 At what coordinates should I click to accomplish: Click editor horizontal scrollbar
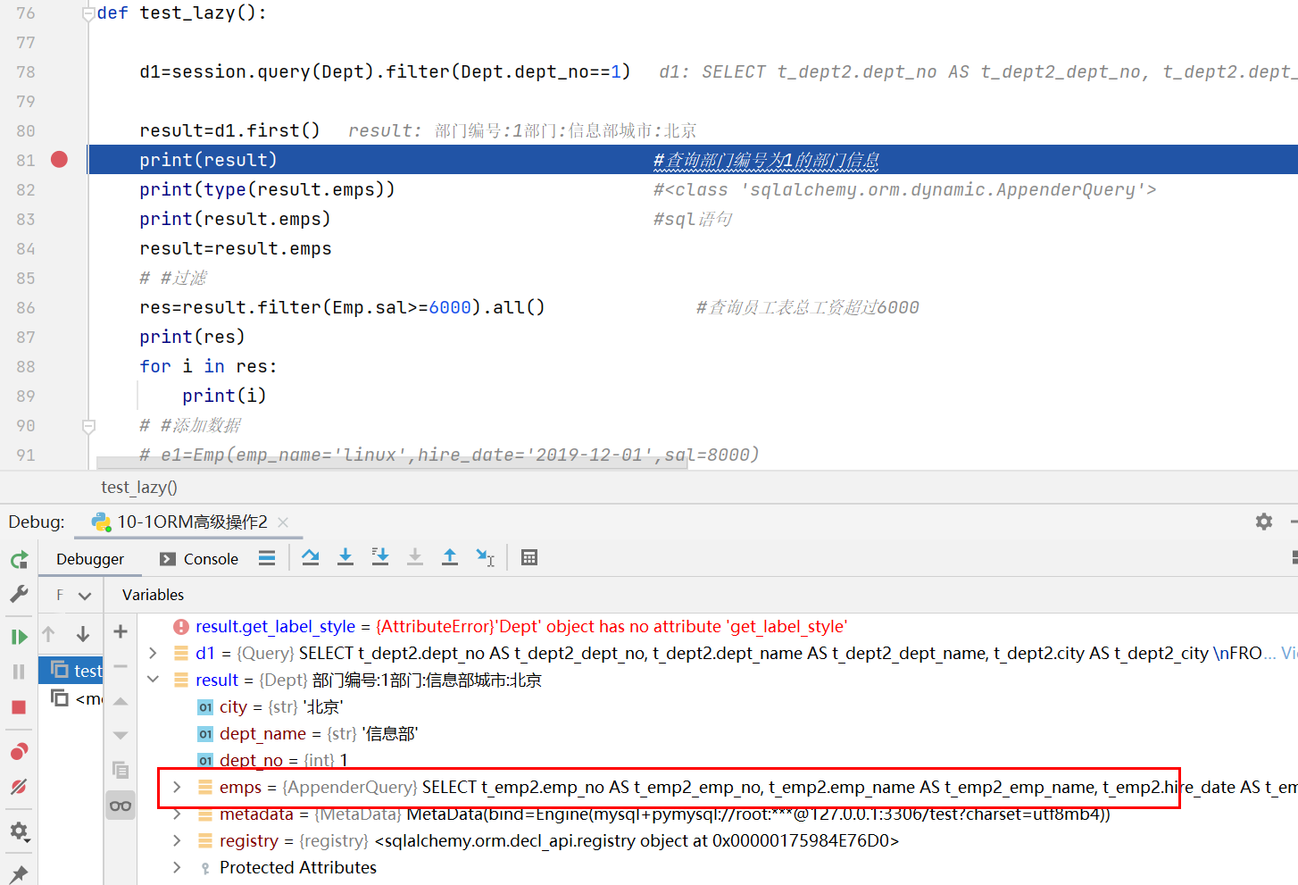[x=392, y=463]
